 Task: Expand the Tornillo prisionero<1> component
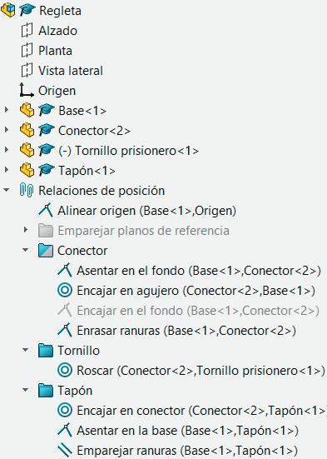7,150
